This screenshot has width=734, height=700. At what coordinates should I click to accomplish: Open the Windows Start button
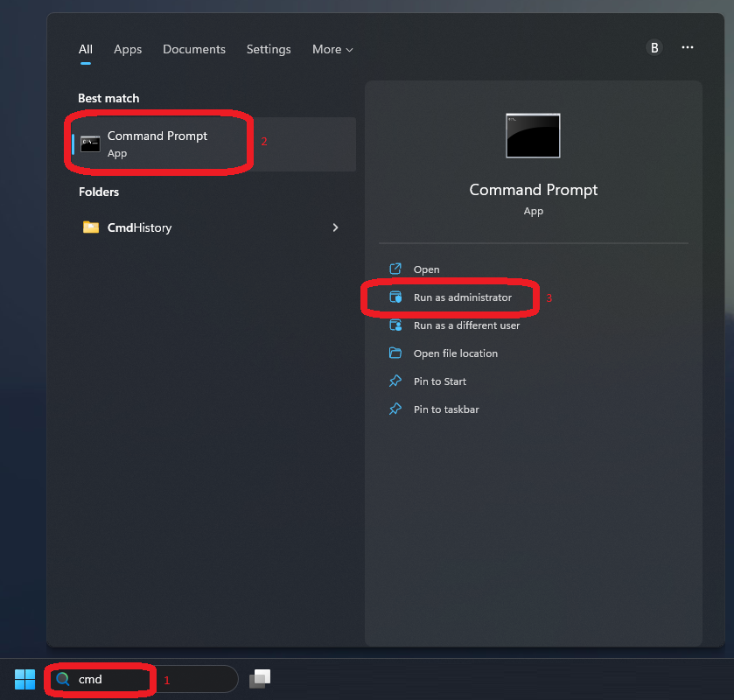point(24,679)
